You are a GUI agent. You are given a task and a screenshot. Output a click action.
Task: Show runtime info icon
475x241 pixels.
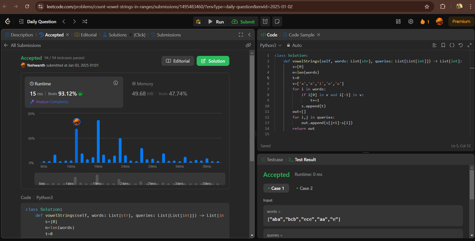[x=116, y=83]
